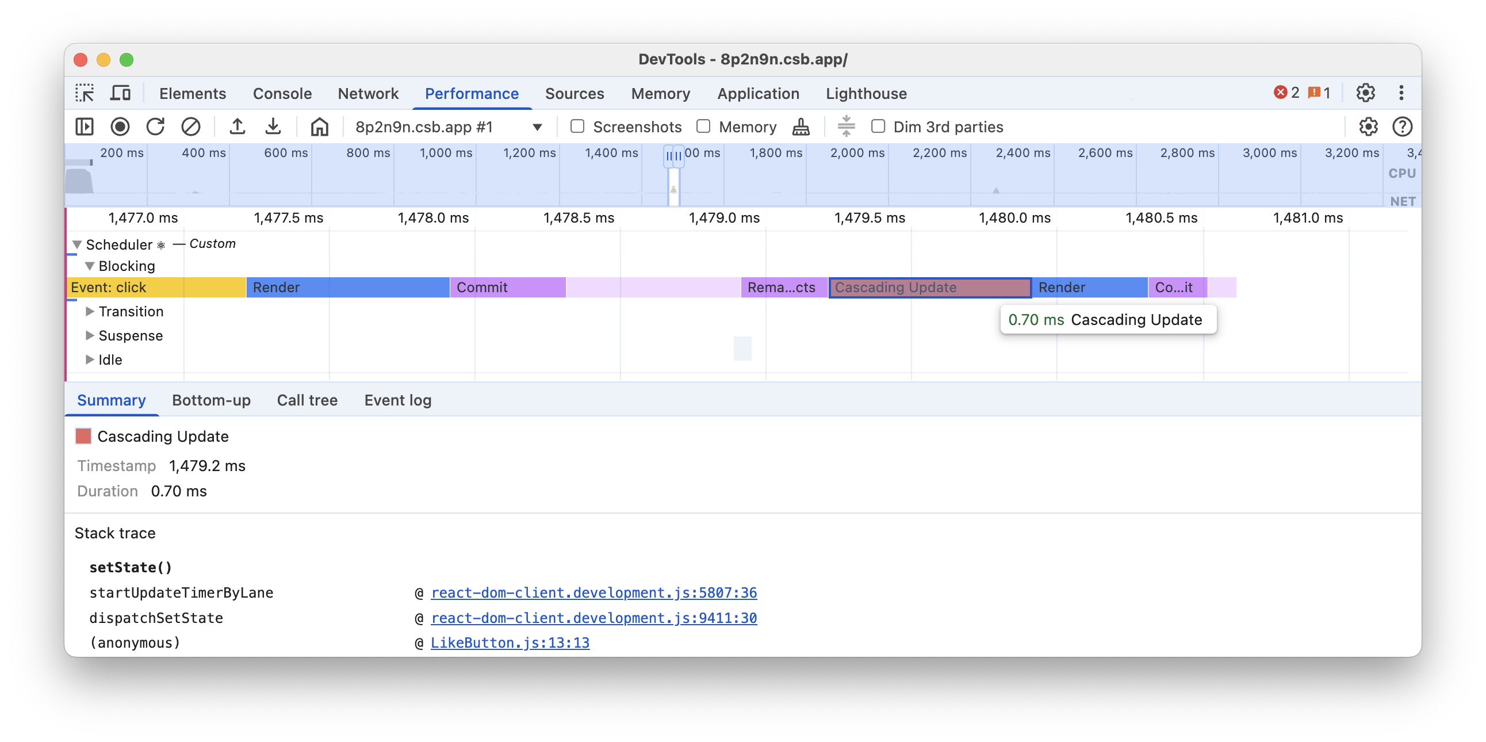Save the current profile via download icon
This screenshot has height=742, width=1486.
[x=273, y=127]
